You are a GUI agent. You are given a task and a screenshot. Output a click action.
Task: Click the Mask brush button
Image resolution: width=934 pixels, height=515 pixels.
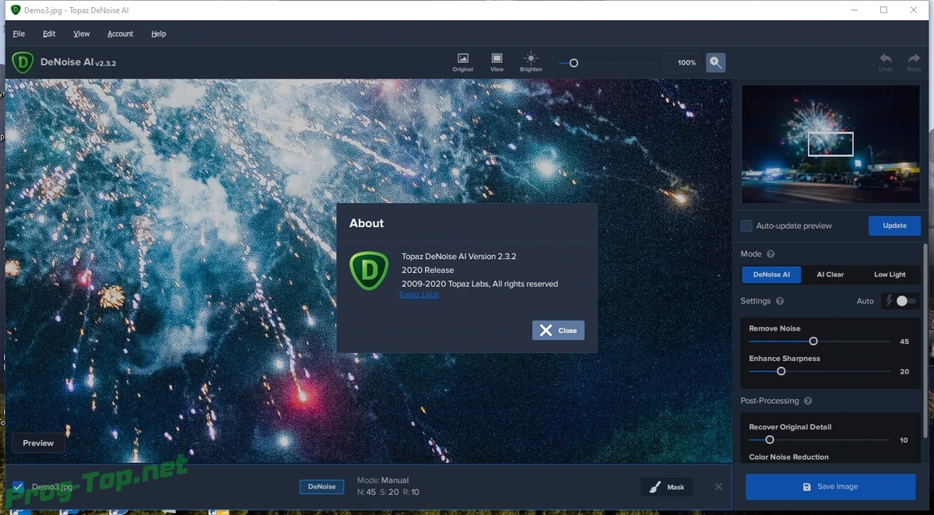667,487
